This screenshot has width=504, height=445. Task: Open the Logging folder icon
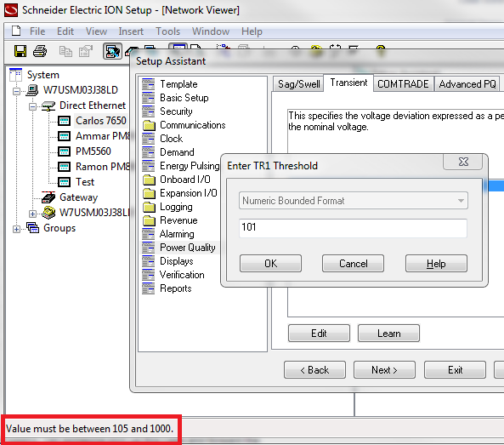pyautogui.click(x=149, y=207)
